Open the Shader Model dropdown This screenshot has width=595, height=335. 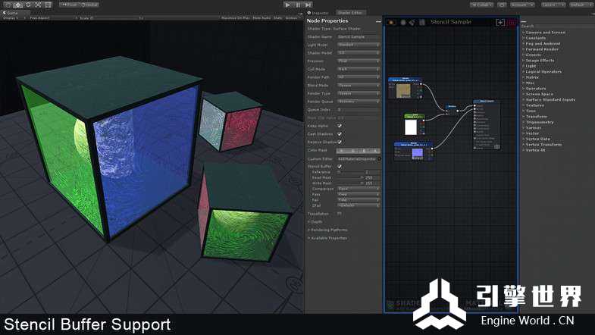click(x=359, y=53)
